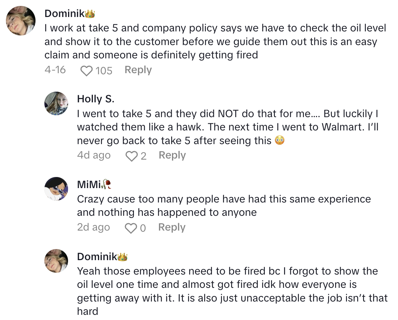
Task: Open the Holly S. username link
Action: coord(95,99)
